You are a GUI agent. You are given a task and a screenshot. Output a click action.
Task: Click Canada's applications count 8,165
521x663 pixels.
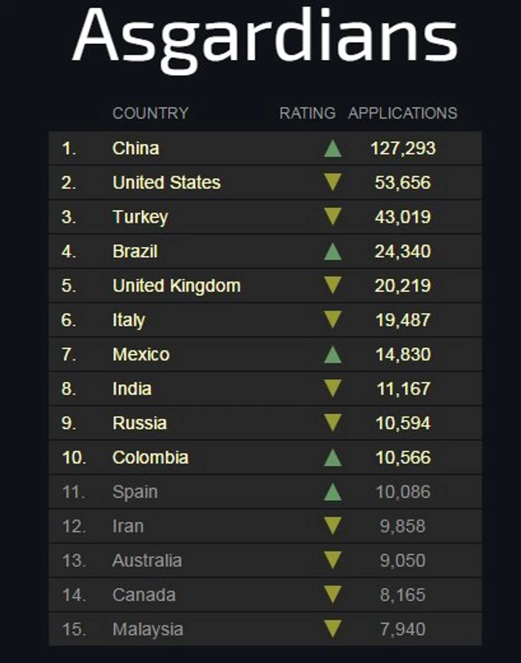[402, 594]
